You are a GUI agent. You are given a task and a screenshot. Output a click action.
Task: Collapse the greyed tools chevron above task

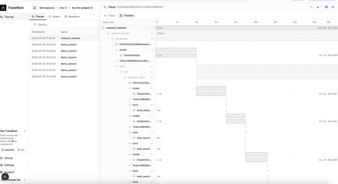(x=152, y=66)
